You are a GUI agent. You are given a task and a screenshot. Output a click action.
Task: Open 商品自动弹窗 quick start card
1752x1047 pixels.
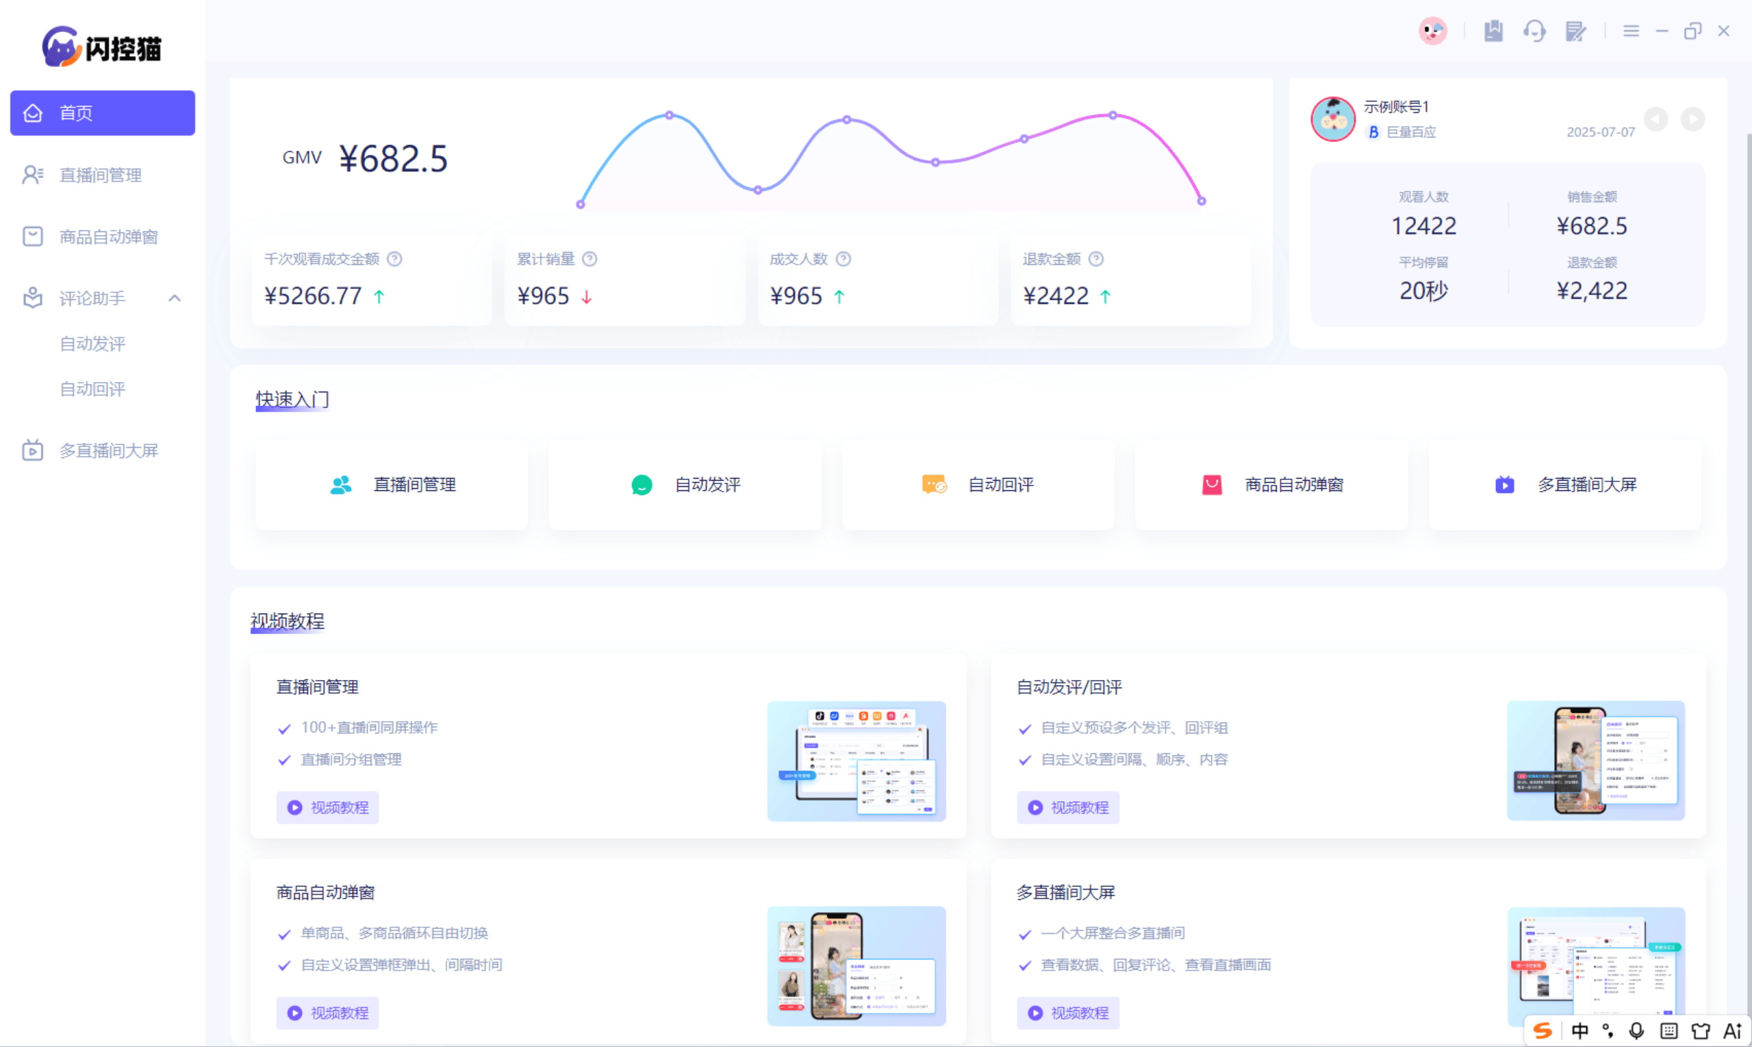coord(1271,485)
